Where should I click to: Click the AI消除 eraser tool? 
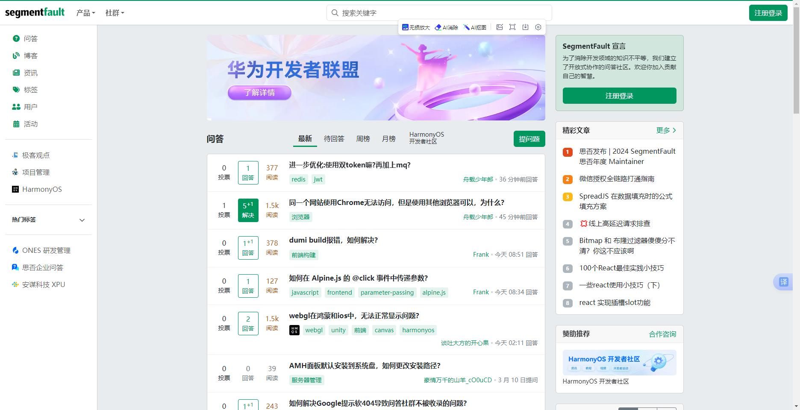tap(446, 27)
